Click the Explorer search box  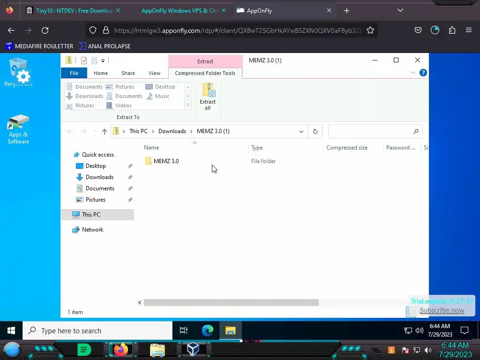click(x=375, y=132)
